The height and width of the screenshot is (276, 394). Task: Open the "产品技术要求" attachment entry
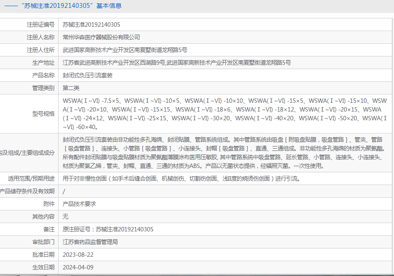79,204
